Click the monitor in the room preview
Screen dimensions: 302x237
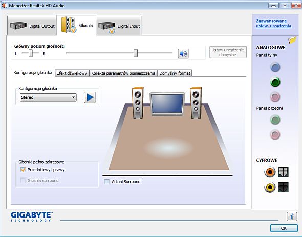[167, 104]
